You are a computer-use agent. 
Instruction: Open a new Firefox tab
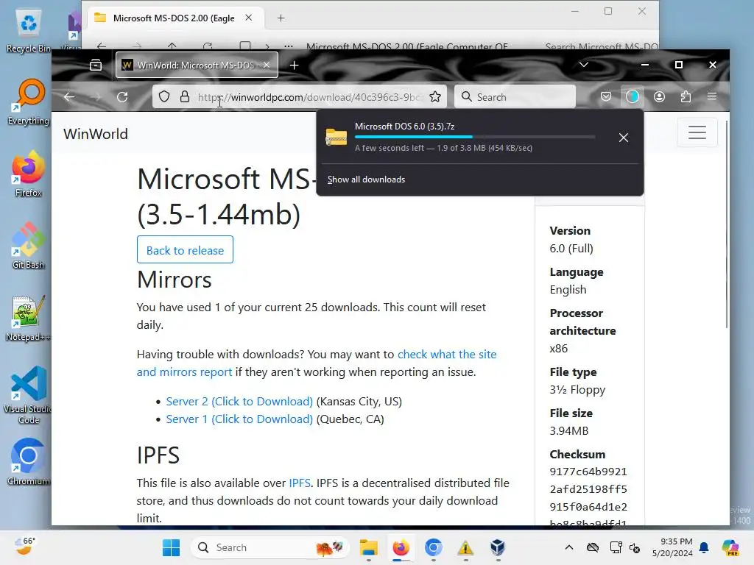pos(295,65)
